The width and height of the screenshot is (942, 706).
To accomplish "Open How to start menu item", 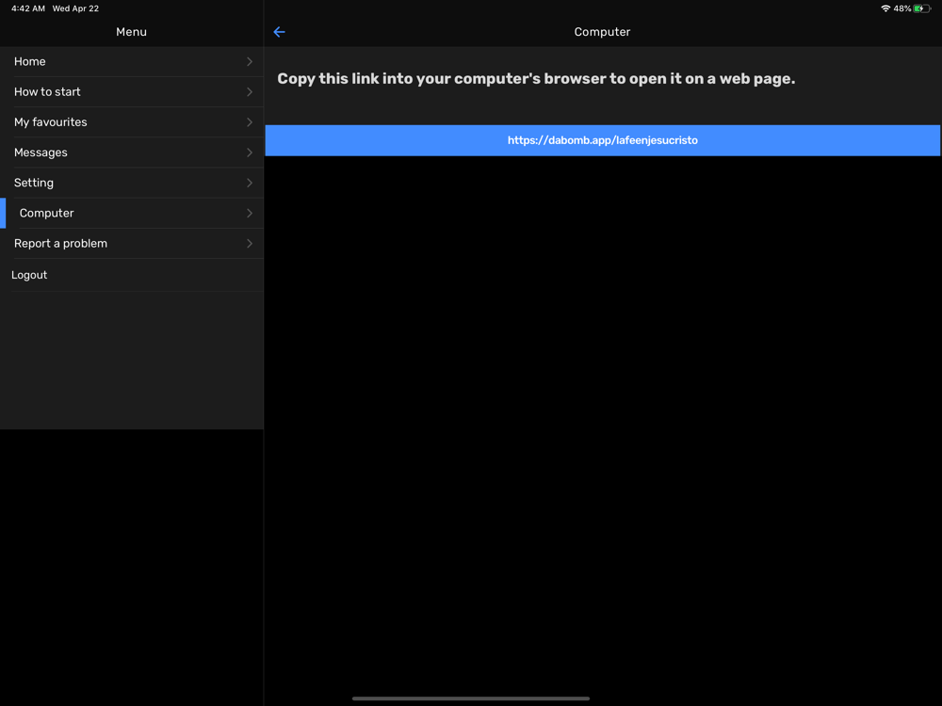I will tap(132, 92).
